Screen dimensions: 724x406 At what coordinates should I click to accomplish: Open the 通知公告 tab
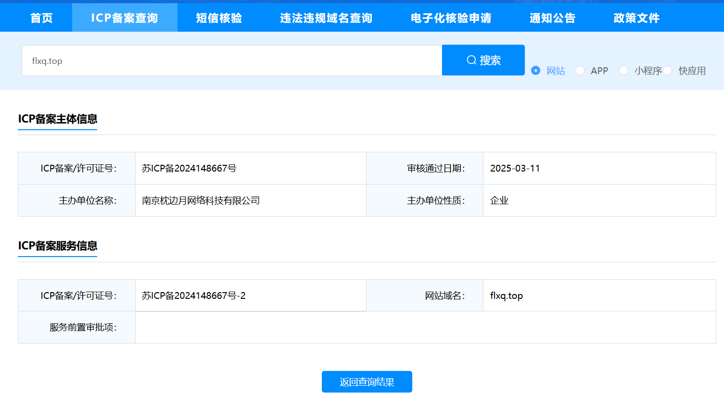pyautogui.click(x=553, y=18)
